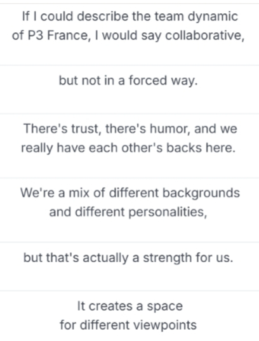This screenshot has width=259, height=341.
Task: Place cursor on the word 'collaborative,'
Action: tap(205, 36)
